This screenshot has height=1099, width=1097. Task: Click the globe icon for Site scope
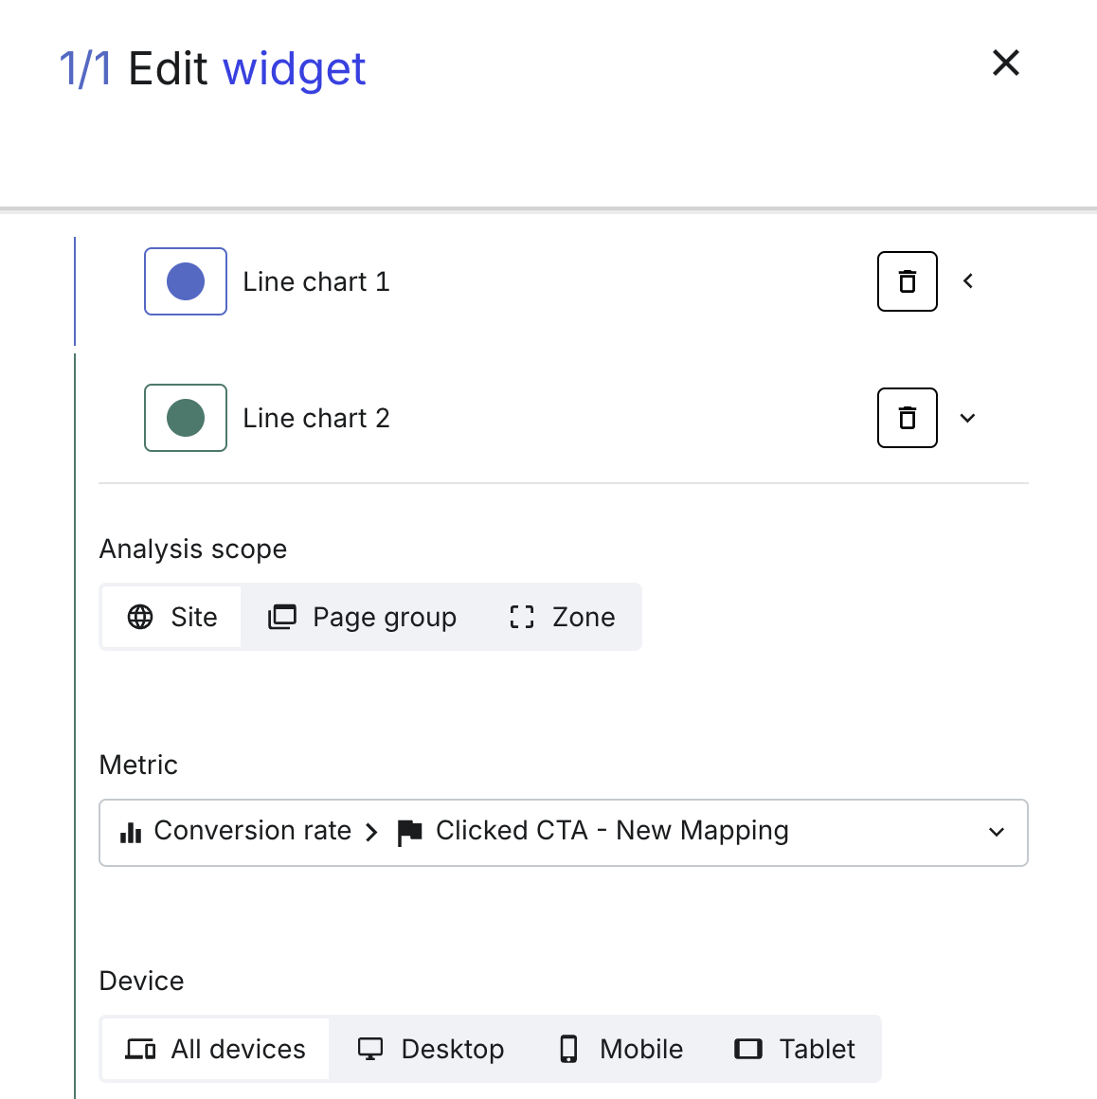(140, 617)
